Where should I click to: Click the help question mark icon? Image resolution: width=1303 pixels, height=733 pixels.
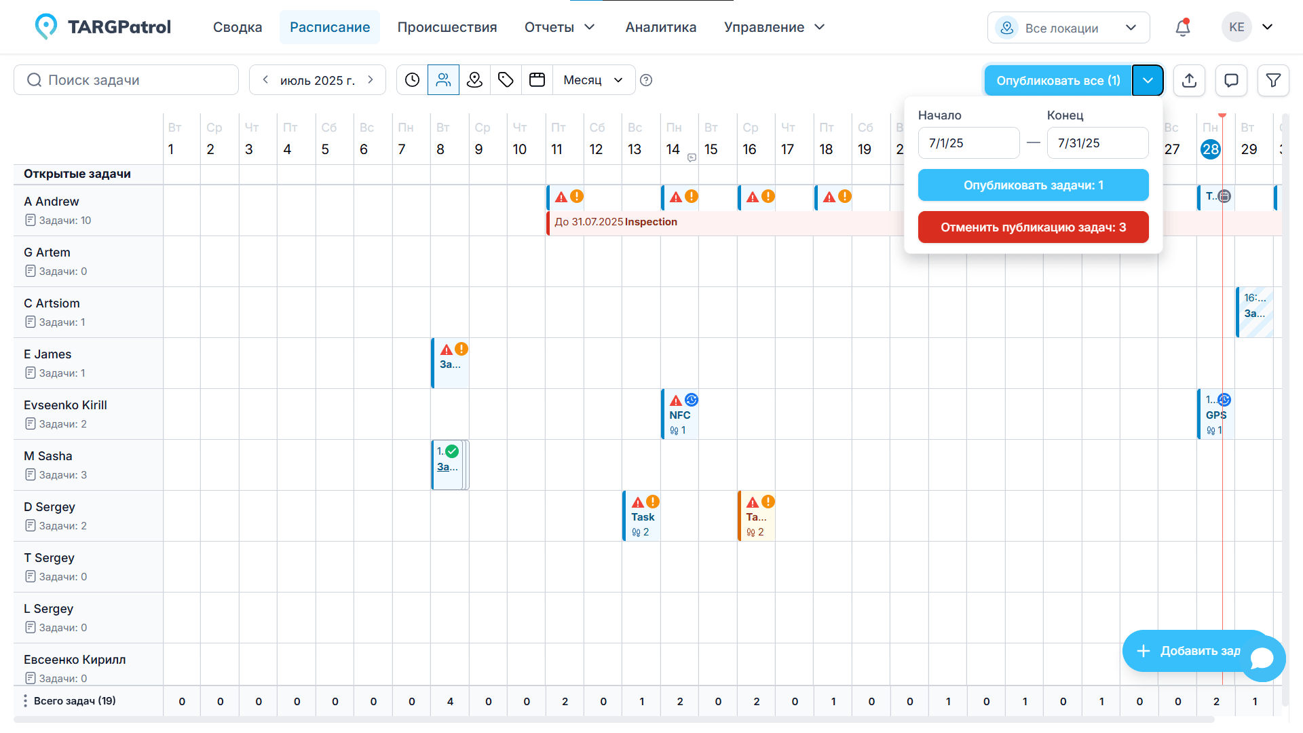[645, 79]
